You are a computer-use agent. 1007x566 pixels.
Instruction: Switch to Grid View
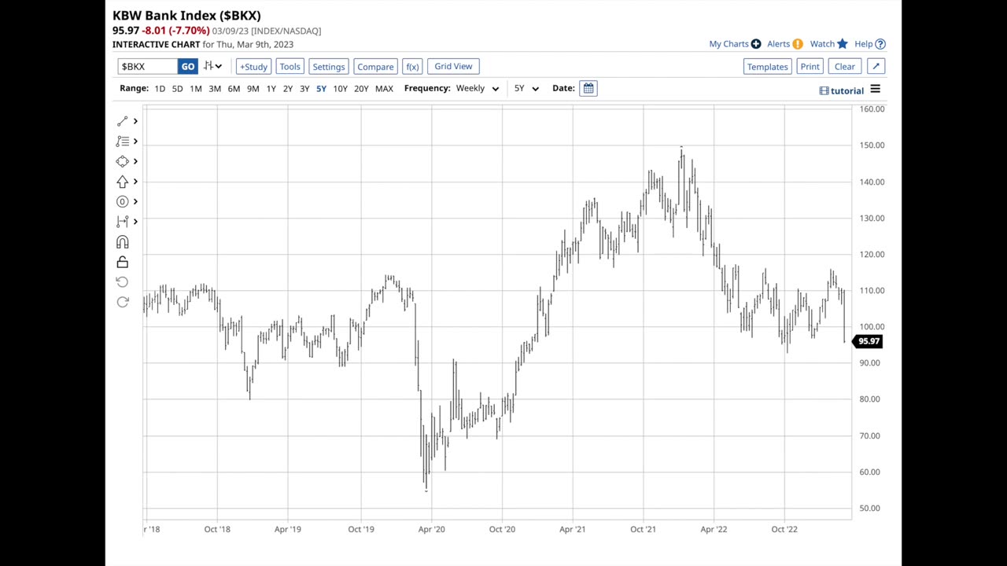[453, 67]
